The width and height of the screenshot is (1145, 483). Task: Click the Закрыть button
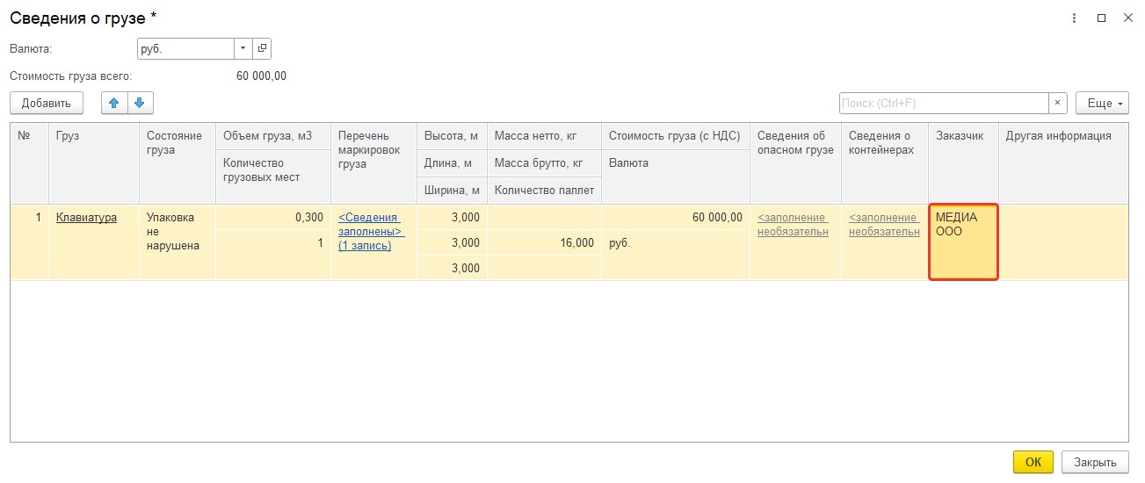pyautogui.click(x=1095, y=462)
